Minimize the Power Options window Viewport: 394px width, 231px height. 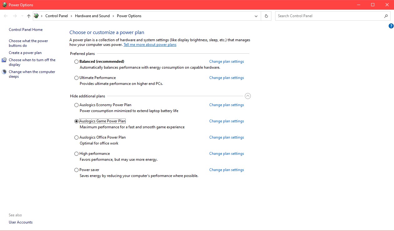pyautogui.click(x=358, y=5)
